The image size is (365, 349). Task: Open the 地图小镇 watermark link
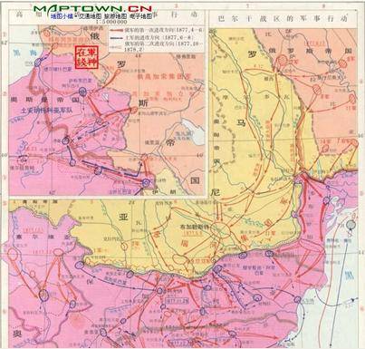[62, 16]
